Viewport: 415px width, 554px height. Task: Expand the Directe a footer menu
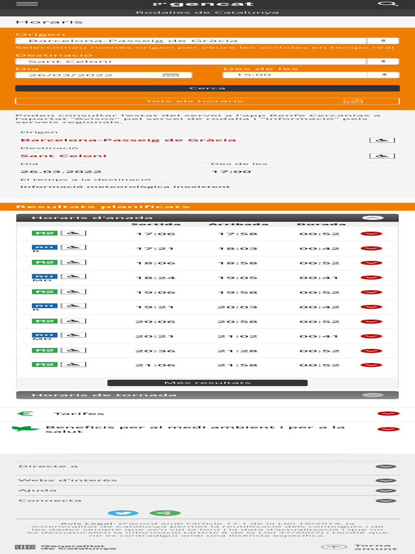click(386, 467)
